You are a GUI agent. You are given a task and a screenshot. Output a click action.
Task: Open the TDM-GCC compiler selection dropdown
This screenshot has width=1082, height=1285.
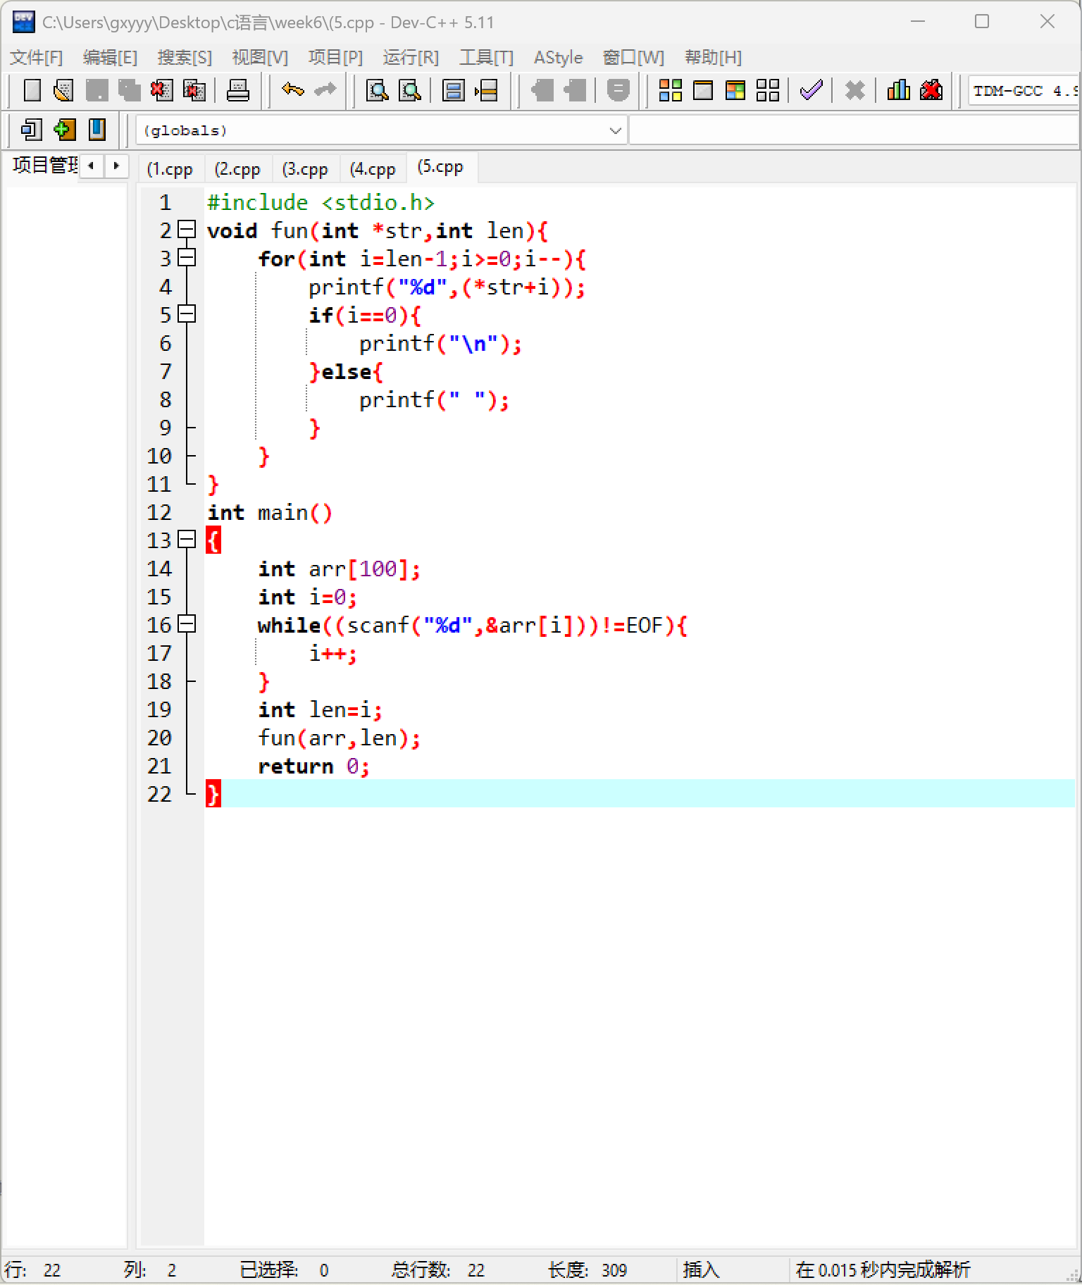click(x=1024, y=91)
